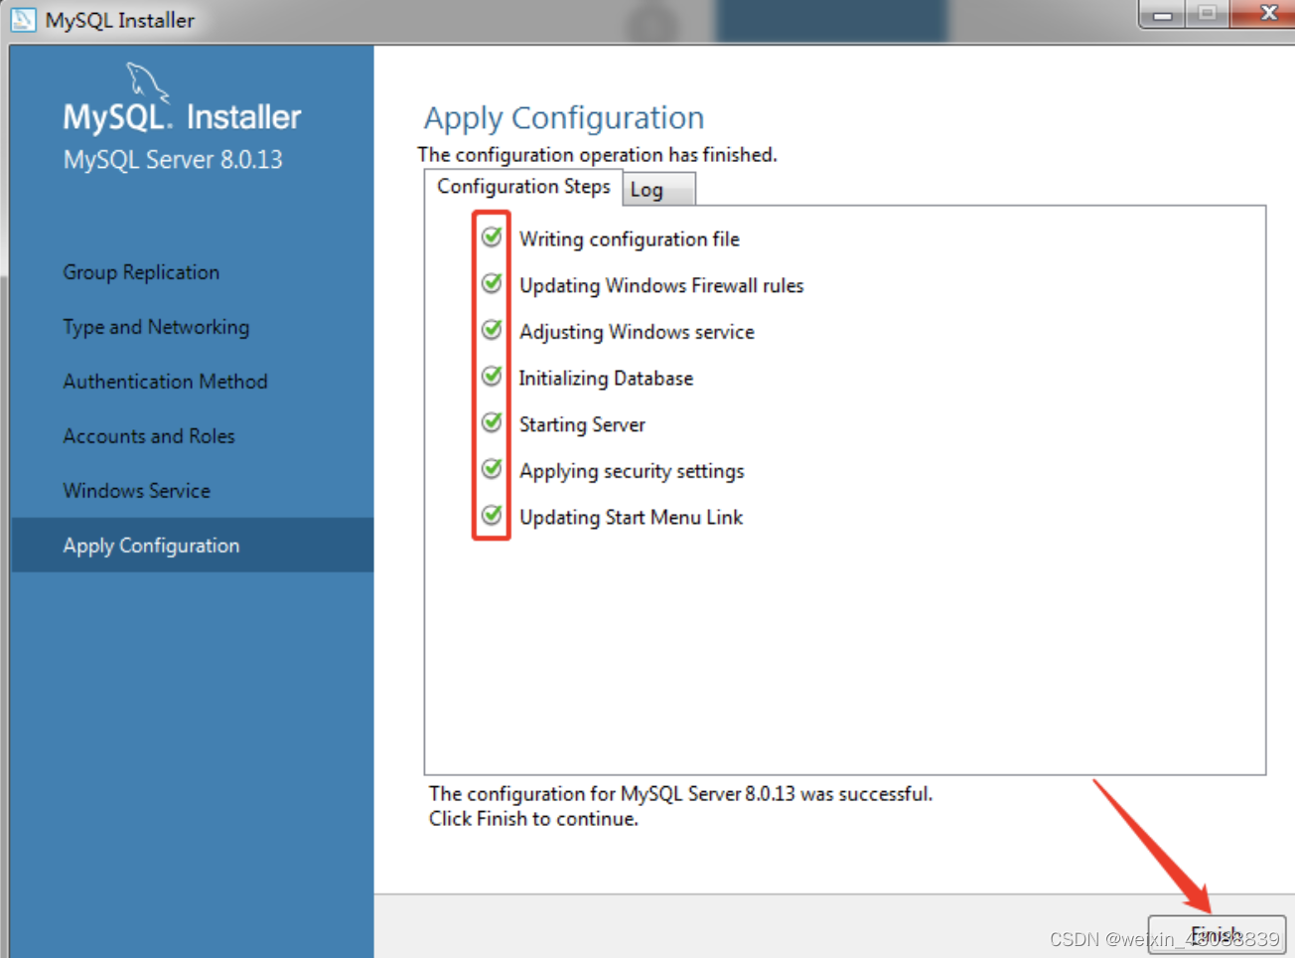Click the 'Apply Configuration' page heading

coord(564,118)
